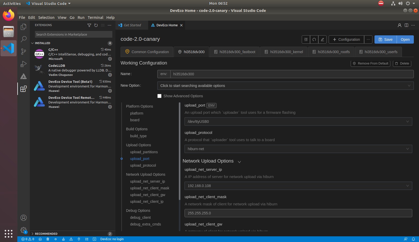419x242 pixels.
Task: Open the Selection menu
Action: 46,18
